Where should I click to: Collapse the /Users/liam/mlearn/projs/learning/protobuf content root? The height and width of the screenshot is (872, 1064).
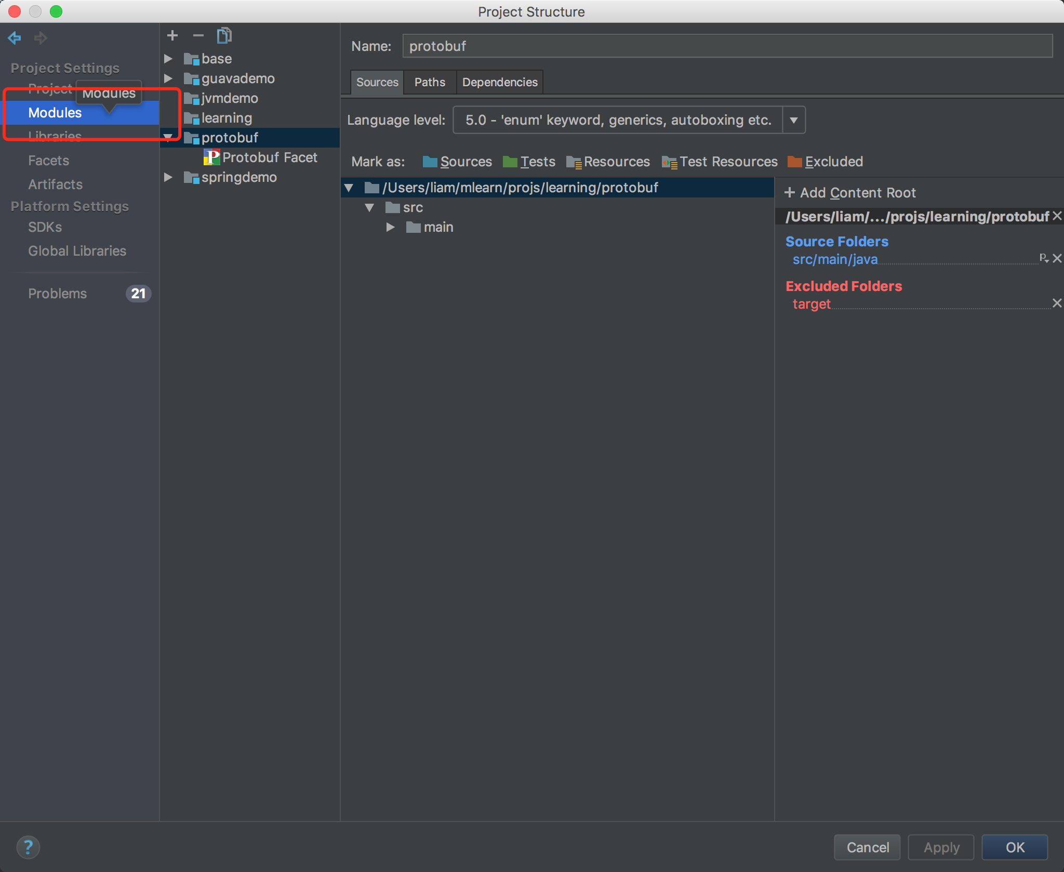(x=349, y=188)
